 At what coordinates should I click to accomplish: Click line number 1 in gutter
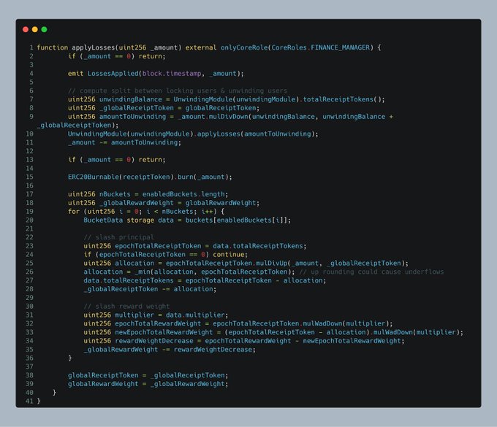[x=31, y=47]
